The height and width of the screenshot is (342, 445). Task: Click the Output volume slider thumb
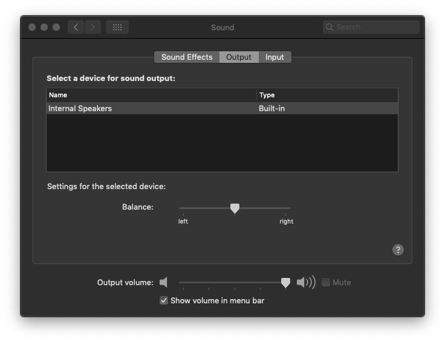point(285,283)
